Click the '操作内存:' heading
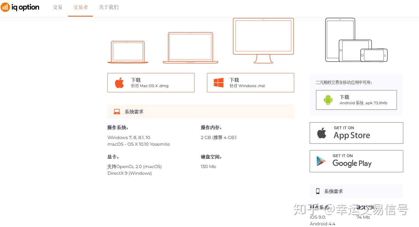The height and width of the screenshot is (227, 419). point(211,127)
